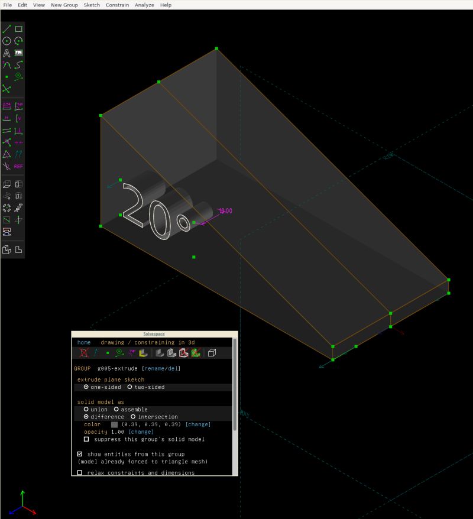Open the Constrain menu

pyautogui.click(x=116, y=5)
